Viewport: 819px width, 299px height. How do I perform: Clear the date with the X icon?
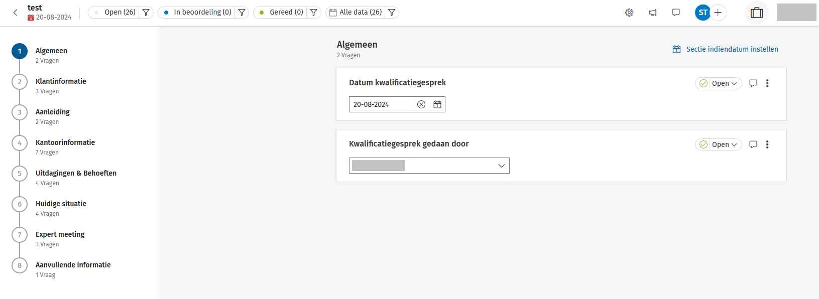[x=421, y=104]
